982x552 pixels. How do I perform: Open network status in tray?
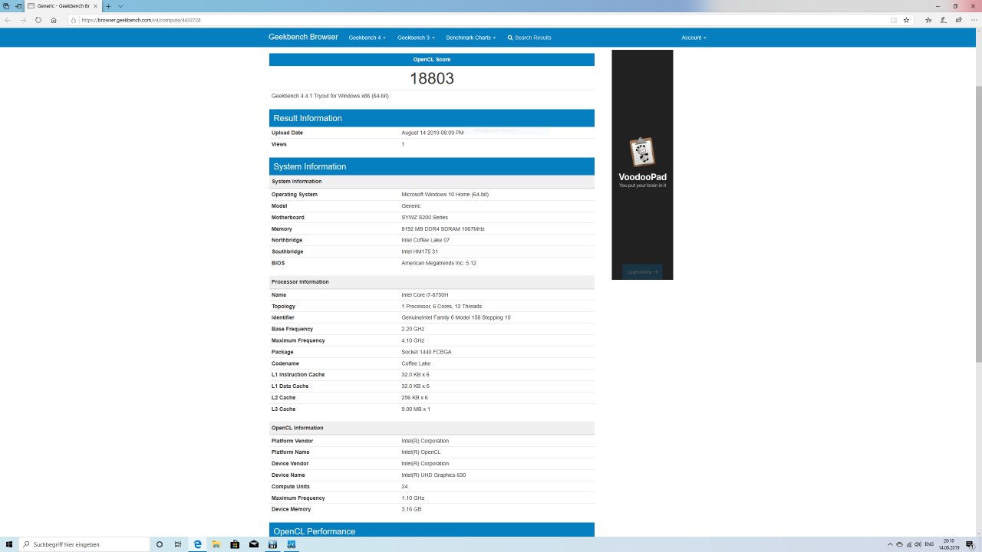pos(909,544)
